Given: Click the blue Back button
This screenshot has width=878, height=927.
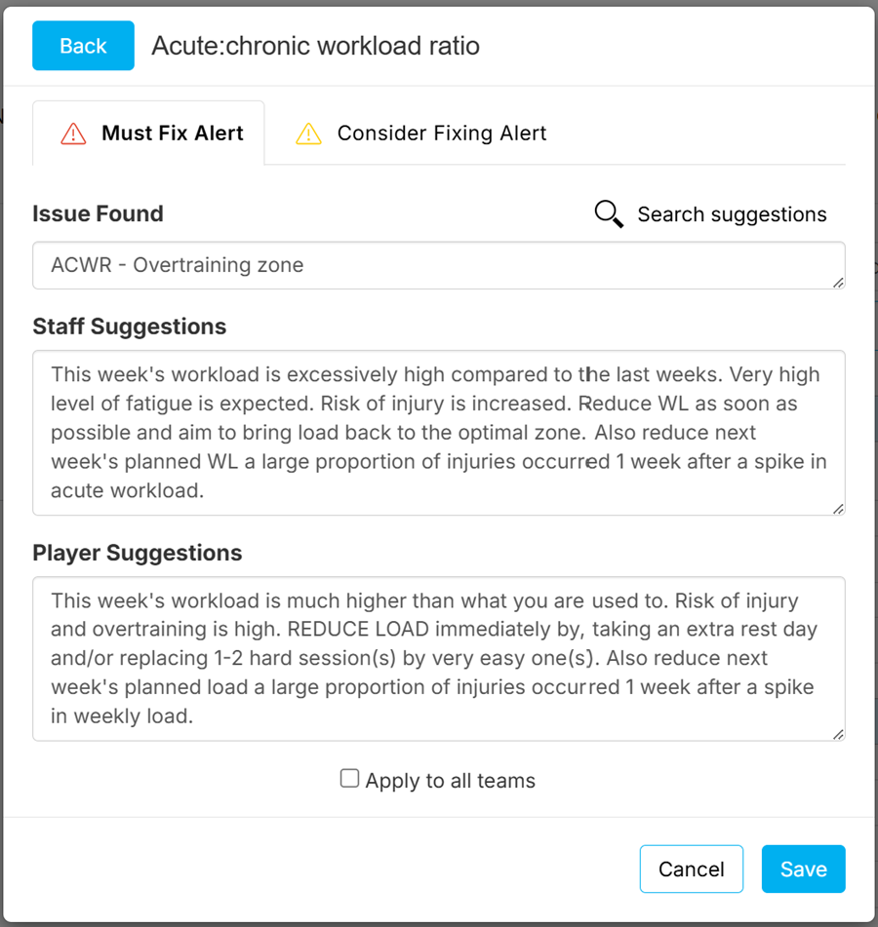Looking at the screenshot, I should (84, 46).
